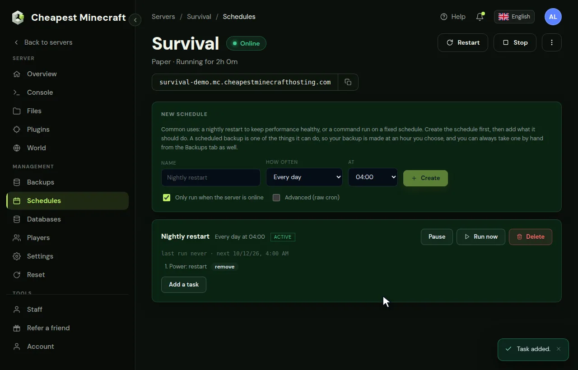Click the Files folder icon in the sidebar
This screenshot has width=578, height=370.
[17, 111]
